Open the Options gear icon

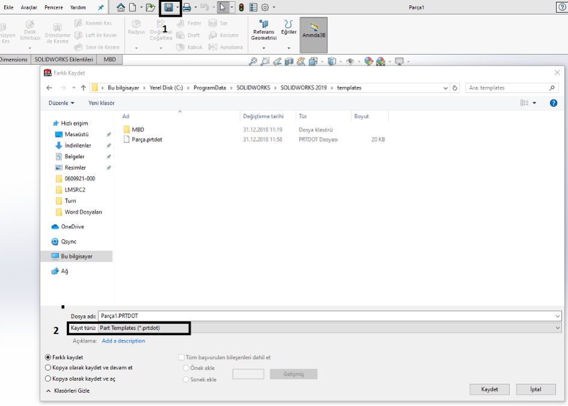click(265, 8)
